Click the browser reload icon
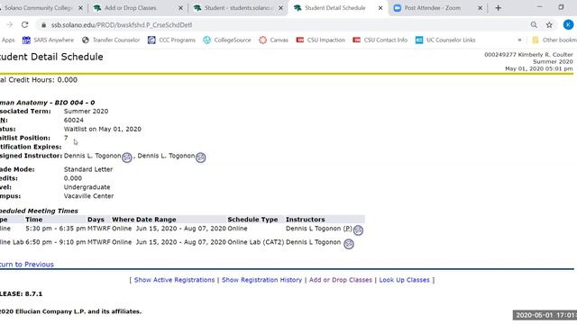The image size is (577, 324). (24, 24)
